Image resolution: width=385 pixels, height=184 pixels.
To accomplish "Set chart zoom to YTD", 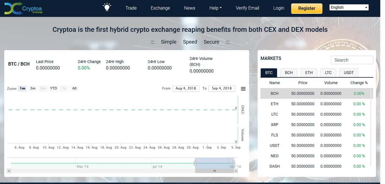I will pyautogui.click(x=54, y=88).
